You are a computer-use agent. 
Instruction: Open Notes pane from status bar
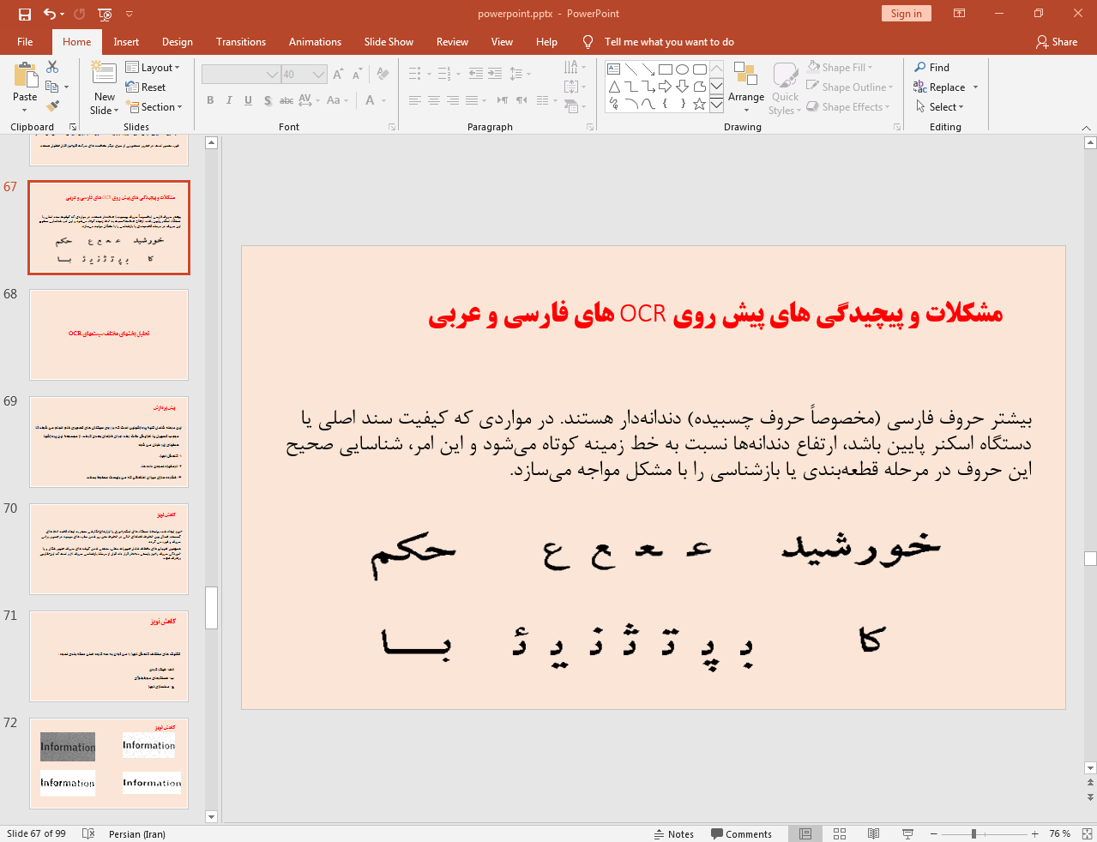pyautogui.click(x=673, y=833)
